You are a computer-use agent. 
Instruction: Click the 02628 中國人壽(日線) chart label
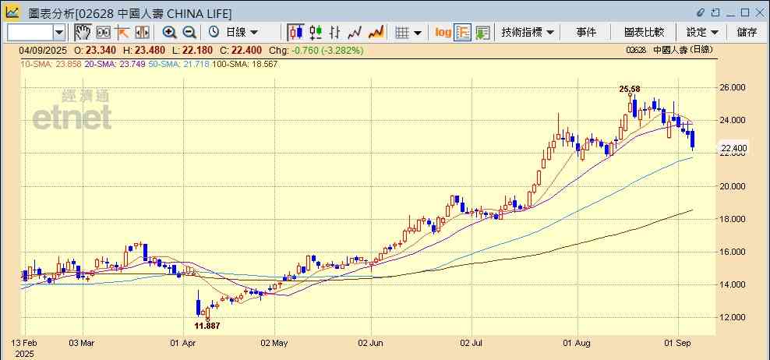(669, 50)
